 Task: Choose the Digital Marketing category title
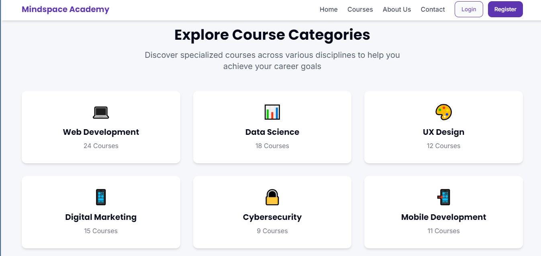[101, 217]
